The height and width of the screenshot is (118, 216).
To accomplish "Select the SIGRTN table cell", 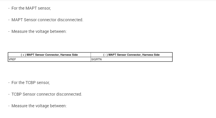I will 96,59.
